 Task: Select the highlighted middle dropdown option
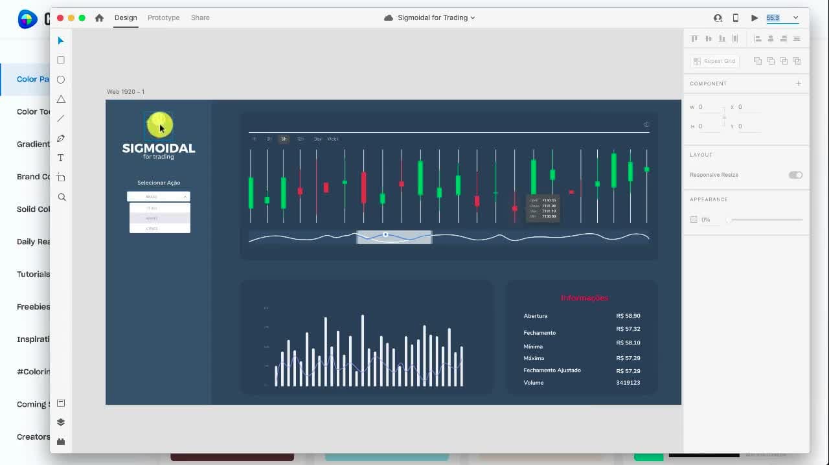pos(160,218)
